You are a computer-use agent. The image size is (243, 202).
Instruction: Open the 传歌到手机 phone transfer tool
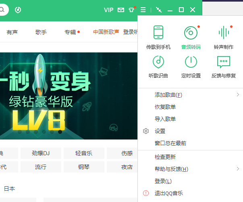click(158, 37)
